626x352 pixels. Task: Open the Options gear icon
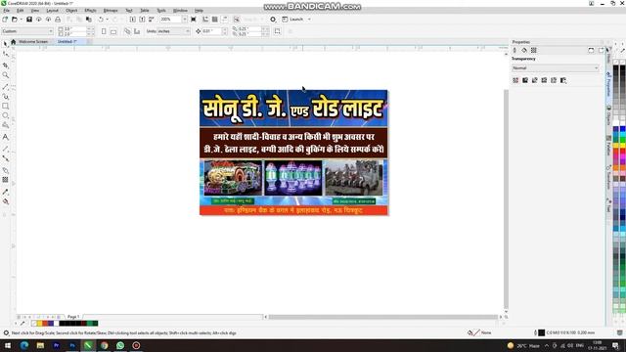tap(273, 20)
